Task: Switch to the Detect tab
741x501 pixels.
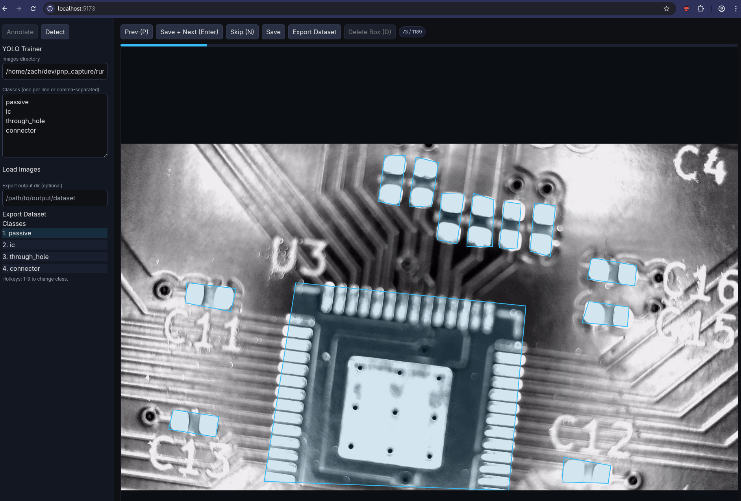Action: pos(55,32)
